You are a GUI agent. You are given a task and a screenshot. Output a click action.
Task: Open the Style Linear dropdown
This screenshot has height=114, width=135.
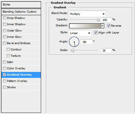pos(80,33)
